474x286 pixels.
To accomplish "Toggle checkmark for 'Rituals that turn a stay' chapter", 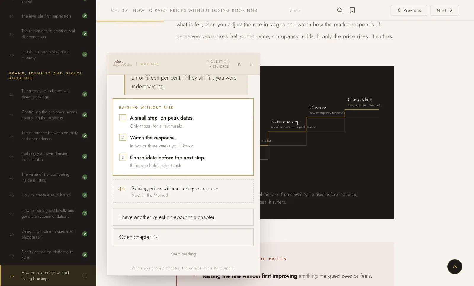I will click(x=85, y=55).
